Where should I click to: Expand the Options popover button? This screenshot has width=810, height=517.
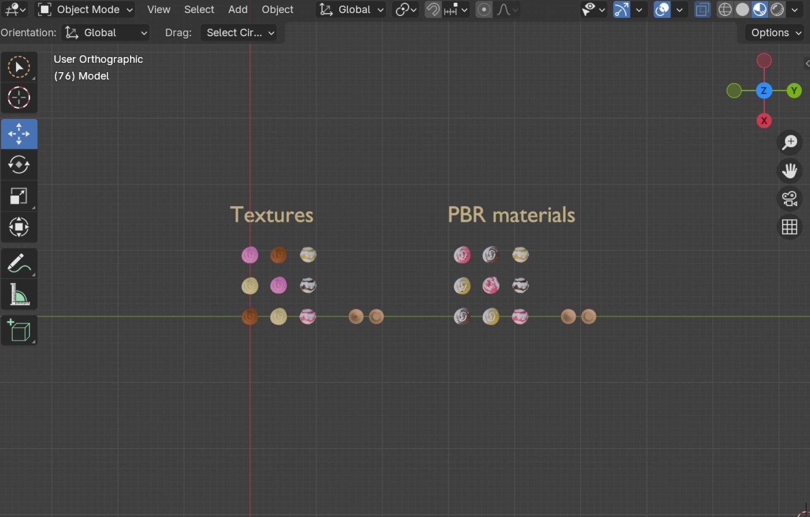[775, 32]
